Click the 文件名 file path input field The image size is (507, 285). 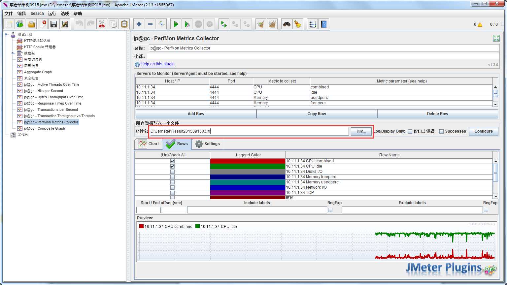click(x=249, y=131)
